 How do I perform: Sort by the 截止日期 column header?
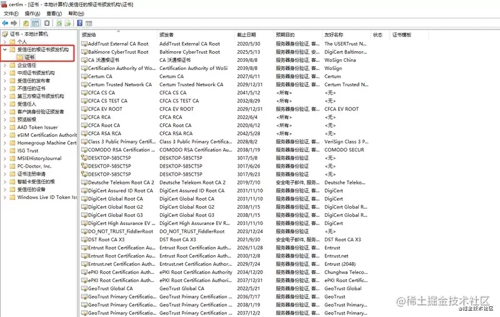[x=254, y=34]
